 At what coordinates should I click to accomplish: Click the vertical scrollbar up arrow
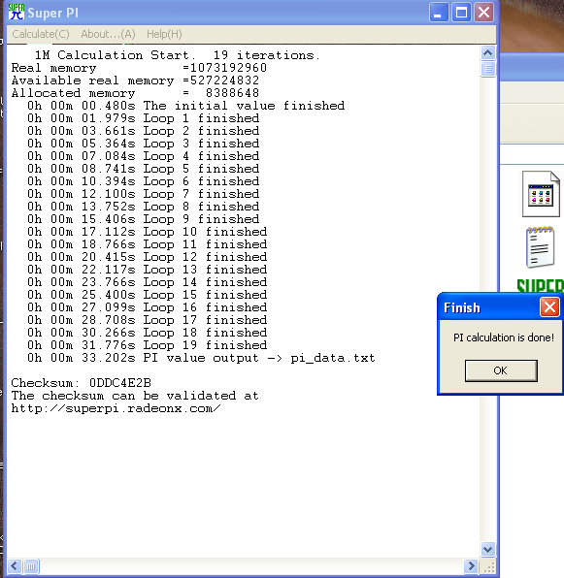(488, 53)
